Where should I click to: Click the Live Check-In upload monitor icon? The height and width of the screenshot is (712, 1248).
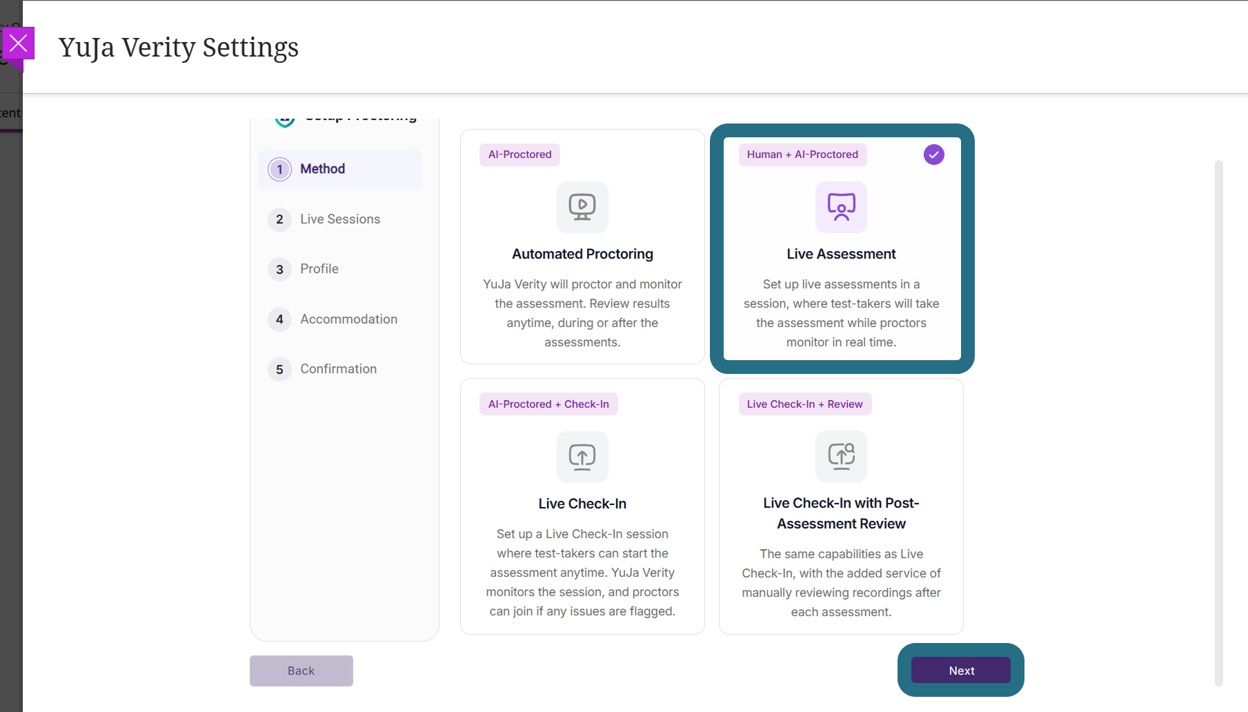coord(582,457)
